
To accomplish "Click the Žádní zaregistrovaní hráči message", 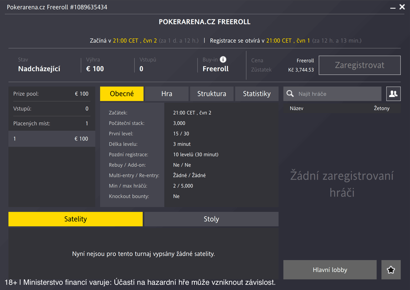I will [342, 184].
